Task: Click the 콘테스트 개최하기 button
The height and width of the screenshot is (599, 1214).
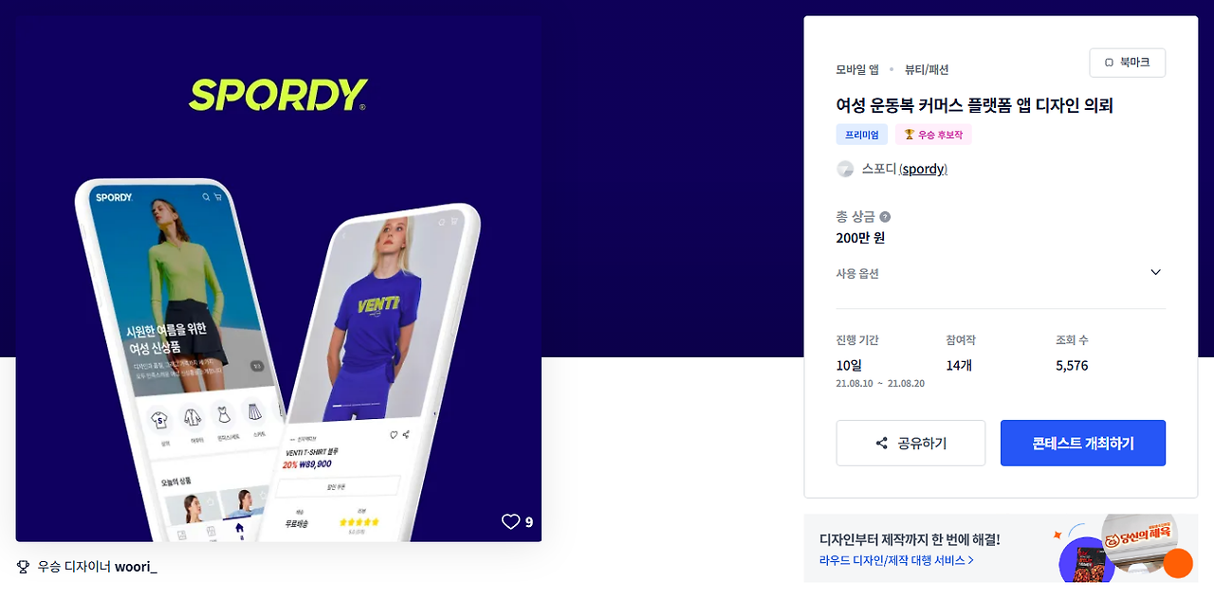Action: pyautogui.click(x=1083, y=443)
